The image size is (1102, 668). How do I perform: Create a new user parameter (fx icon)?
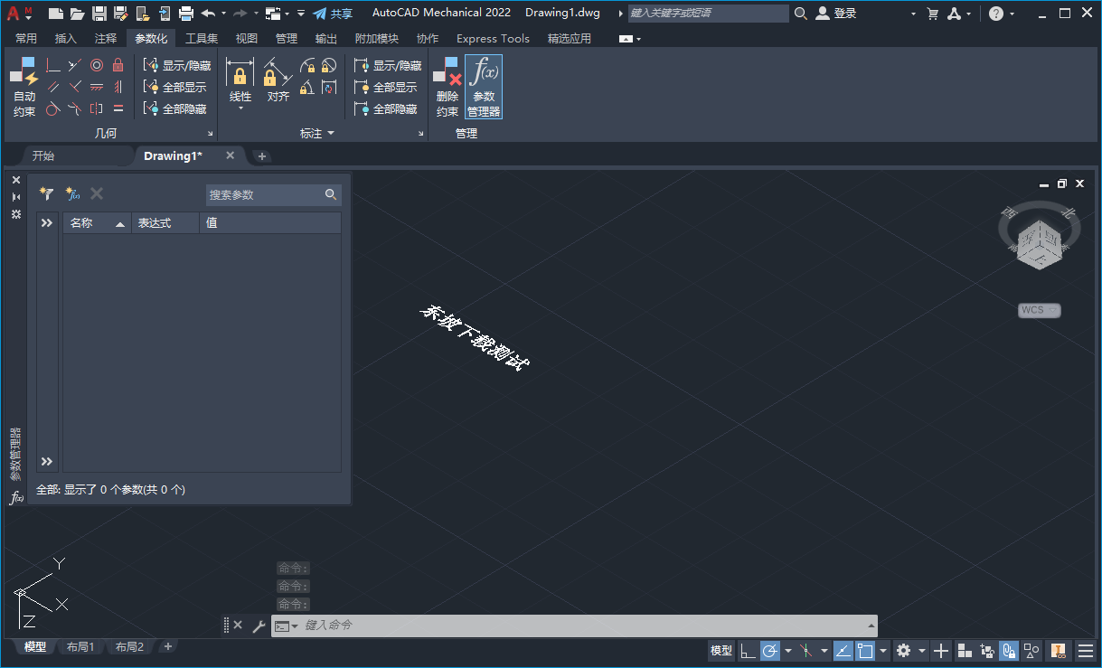click(x=72, y=194)
